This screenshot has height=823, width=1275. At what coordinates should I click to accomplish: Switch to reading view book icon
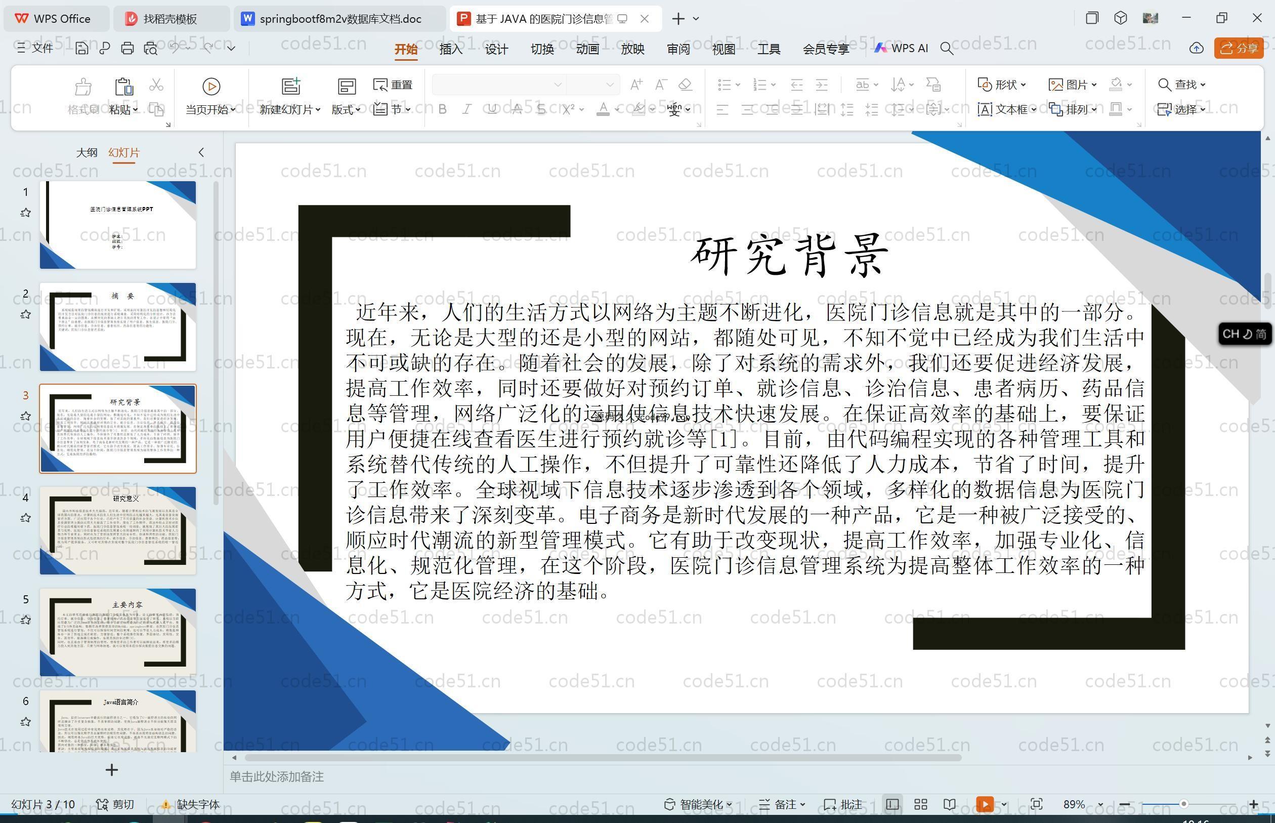pyautogui.click(x=949, y=804)
